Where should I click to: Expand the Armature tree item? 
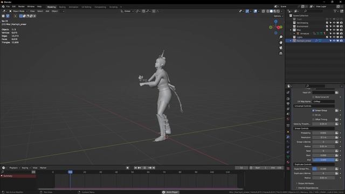click(x=294, y=33)
